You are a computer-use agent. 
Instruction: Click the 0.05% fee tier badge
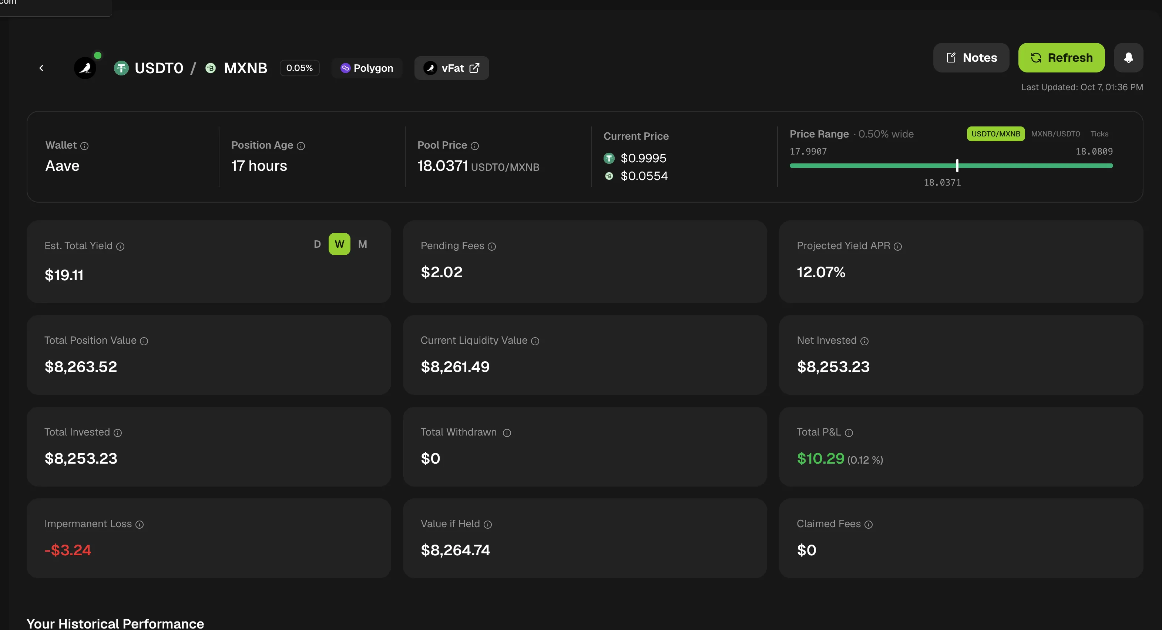299,68
